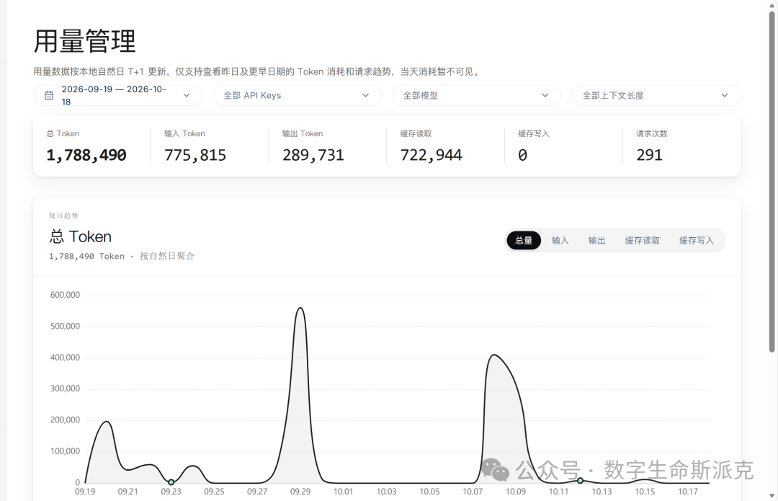Switch chart to 缓存写入 tab
778x501 pixels.
(x=697, y=240)
